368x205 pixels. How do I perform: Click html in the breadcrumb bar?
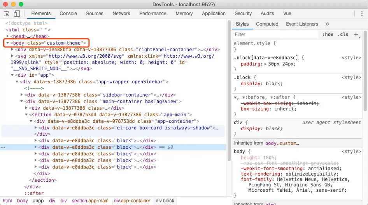7,201
